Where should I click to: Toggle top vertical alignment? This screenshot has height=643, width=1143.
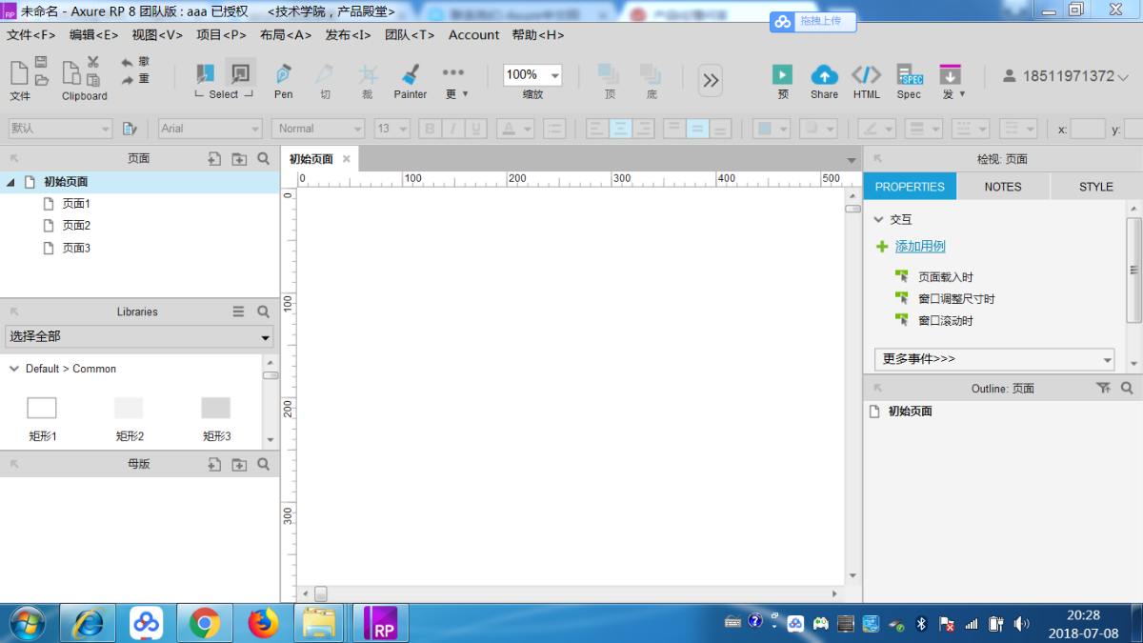tap(674, 129)
